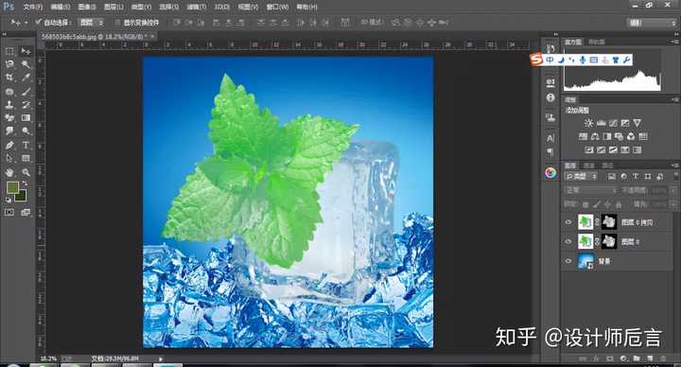Viewport: 681px width, 367px height.
Task: Select the Brush tool
Action: [26, 92]
